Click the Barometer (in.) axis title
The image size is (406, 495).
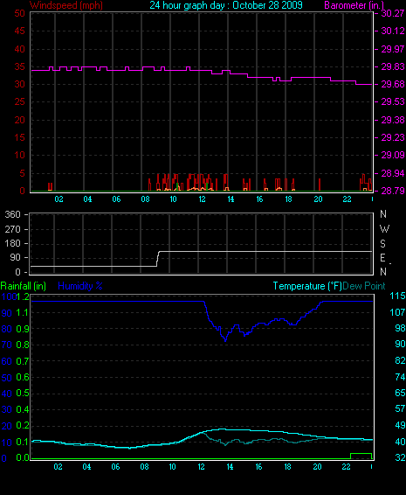pyautogui.click(x=354, y=5)
